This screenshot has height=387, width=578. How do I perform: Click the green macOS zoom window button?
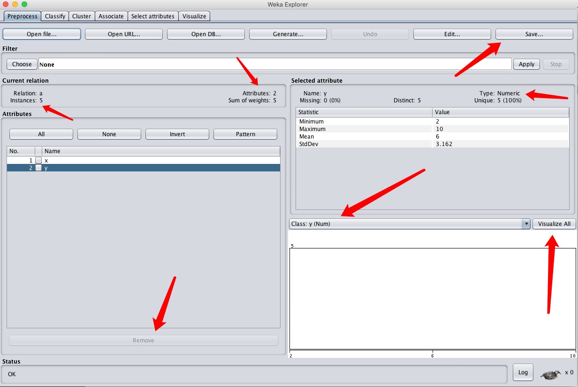coord(24,4)
